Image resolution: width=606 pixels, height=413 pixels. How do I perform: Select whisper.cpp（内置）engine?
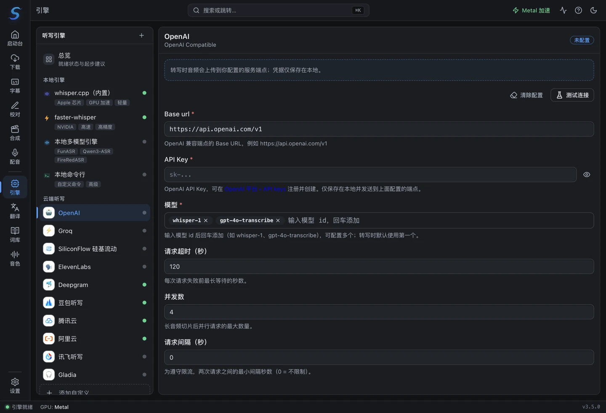[95, 98]
